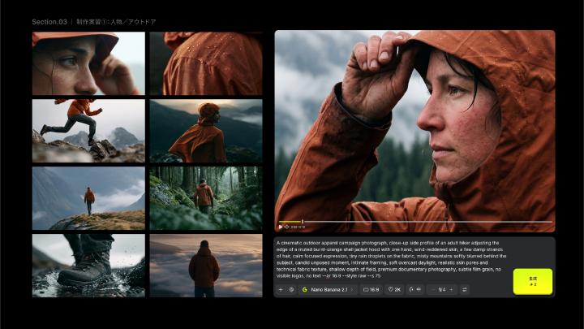The image size is (584, 329).
Task: Increase image count with plus button
Action: [x=452, y=289]
